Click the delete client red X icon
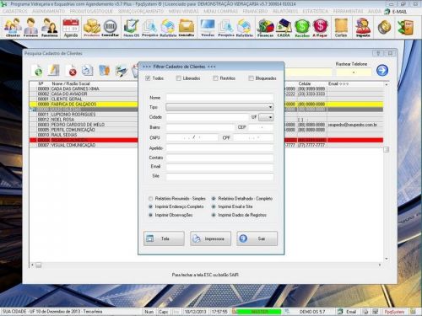The image size is (422, 316). (x=72, y=71)
